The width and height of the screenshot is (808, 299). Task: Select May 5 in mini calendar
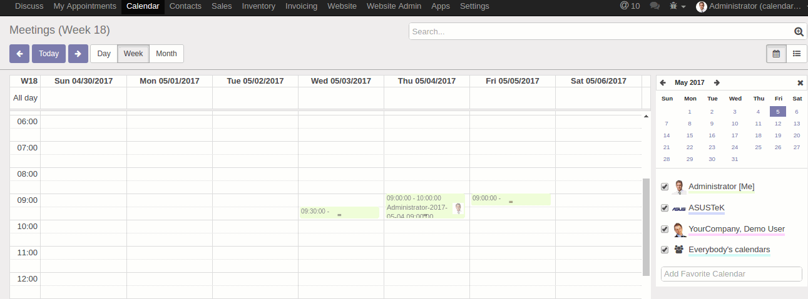(x=777, y=112)
